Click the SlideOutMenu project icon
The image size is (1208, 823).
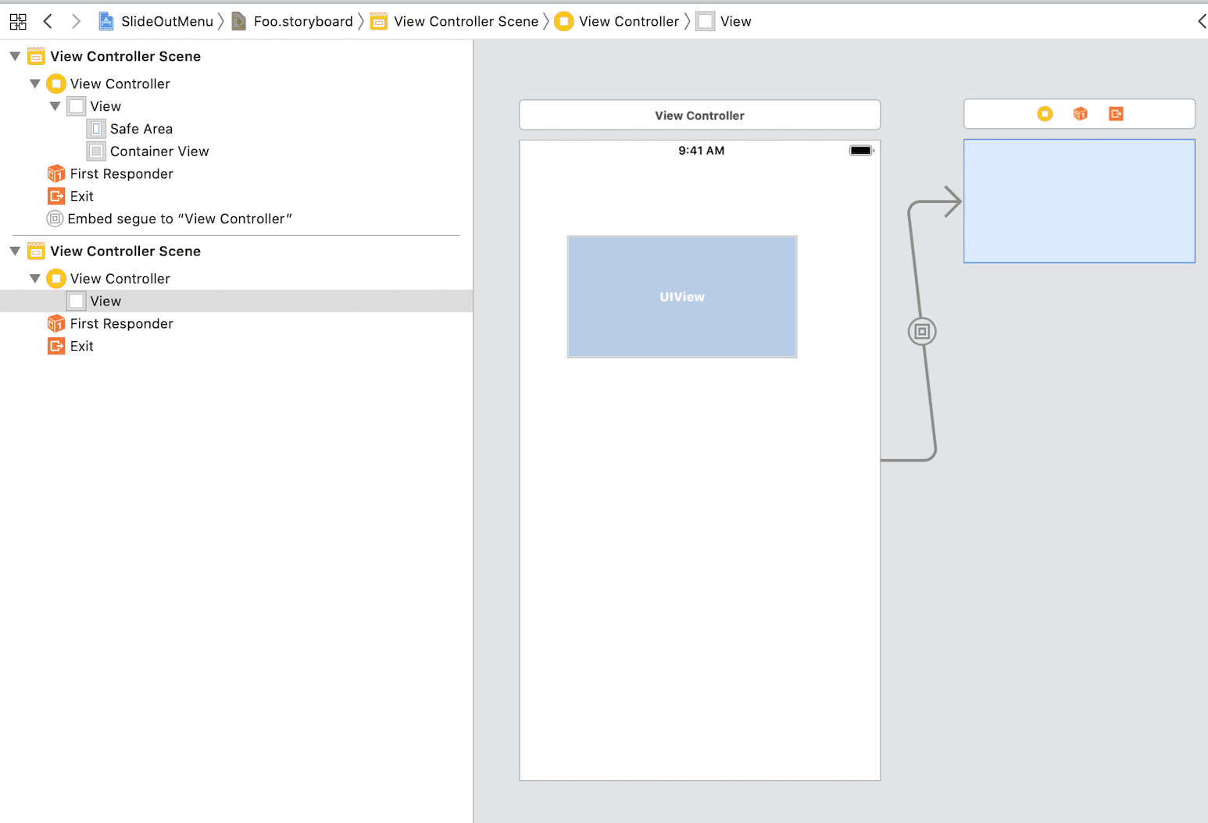click(106, 21)
